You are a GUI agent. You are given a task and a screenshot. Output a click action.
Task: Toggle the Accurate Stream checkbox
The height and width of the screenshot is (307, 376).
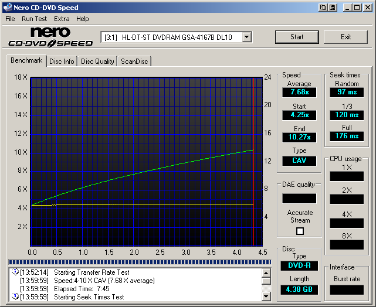tap(300, 231)
